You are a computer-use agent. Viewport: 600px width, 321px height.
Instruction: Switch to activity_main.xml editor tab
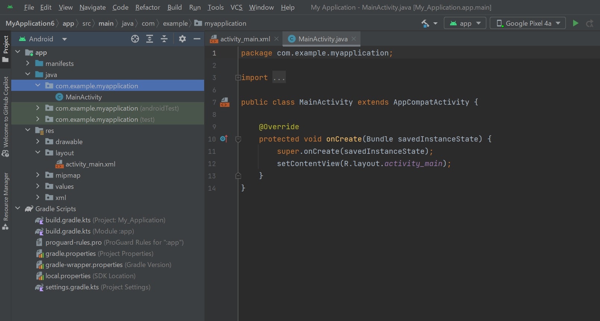click(245, 39)
